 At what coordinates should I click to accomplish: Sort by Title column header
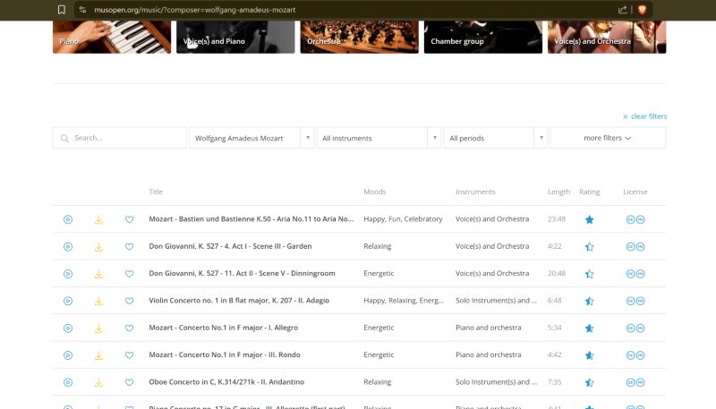coord(156,192)
